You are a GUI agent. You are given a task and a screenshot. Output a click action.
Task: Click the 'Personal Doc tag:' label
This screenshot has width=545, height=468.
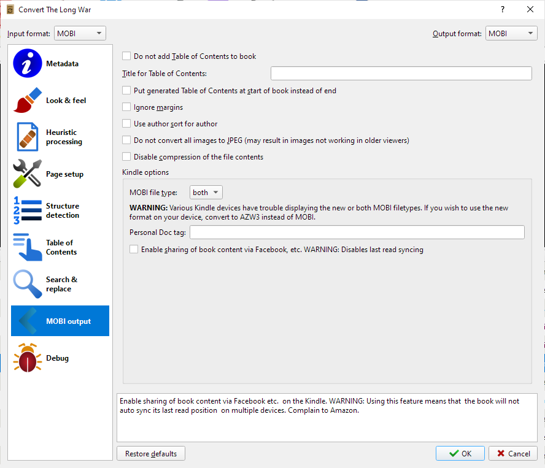(158, 232)
